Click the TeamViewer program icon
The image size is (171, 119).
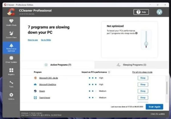pos(35,98)
